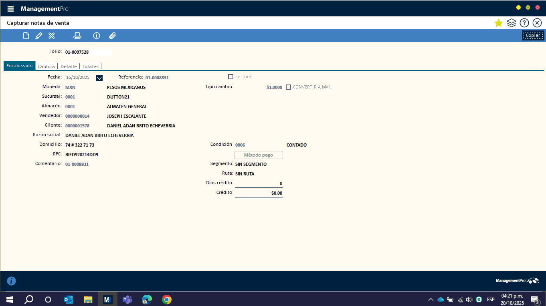Click the pencil edit icon
The height and width of the screenshot is (306, 546).
pos(39,36)
